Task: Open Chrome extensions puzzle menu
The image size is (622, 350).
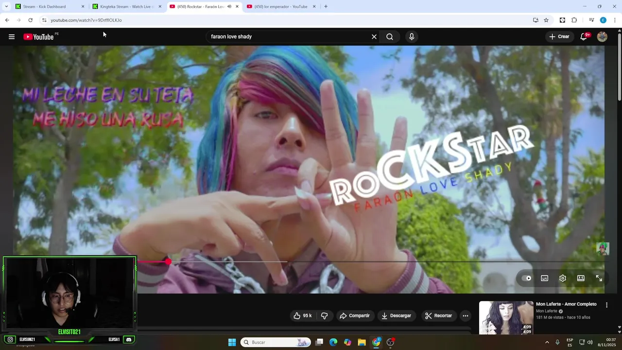Action: click(574, 20)
